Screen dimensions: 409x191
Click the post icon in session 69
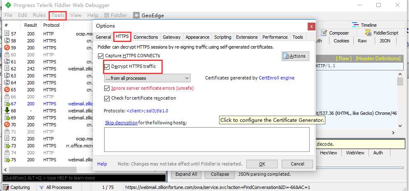[x=7, y=118]
